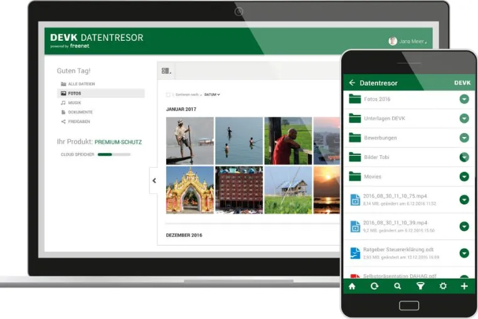Open settings gear on phone bar

tap(443, 286)
